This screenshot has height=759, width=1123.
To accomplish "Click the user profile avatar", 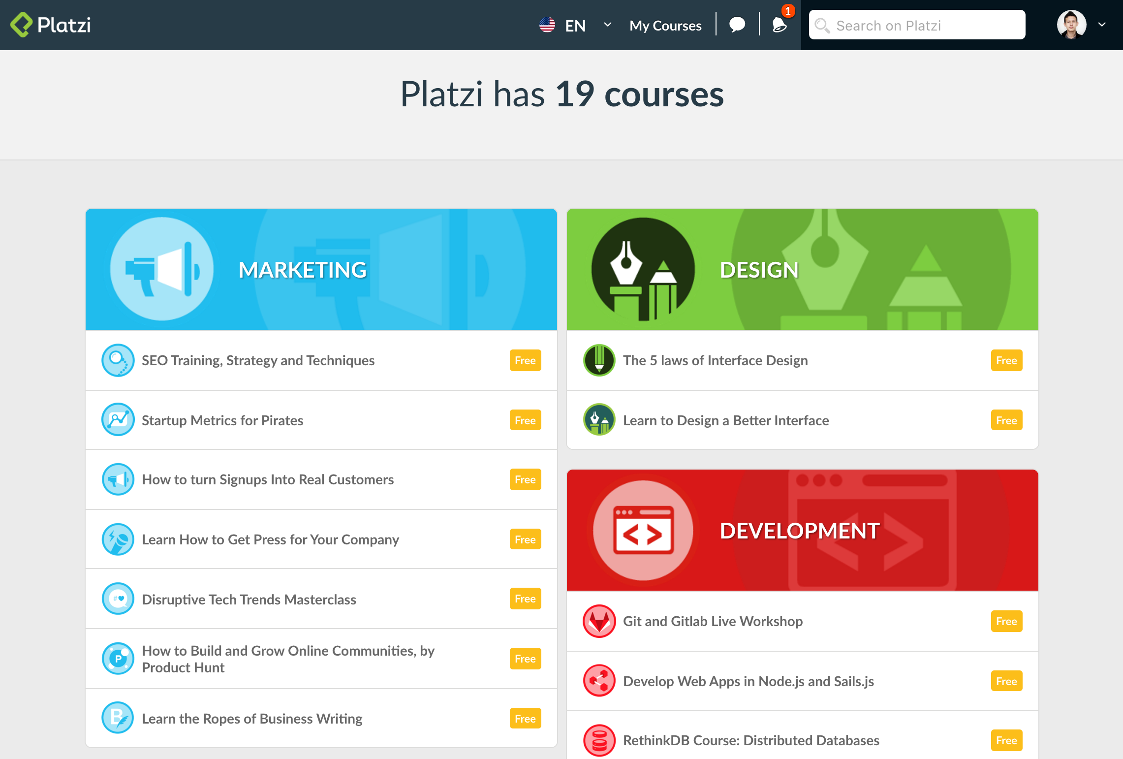I will [x=1071, y=25].
